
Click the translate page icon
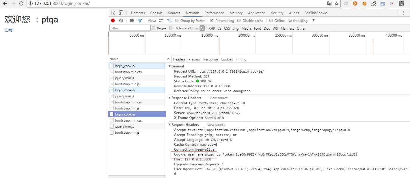pos(329,3)
